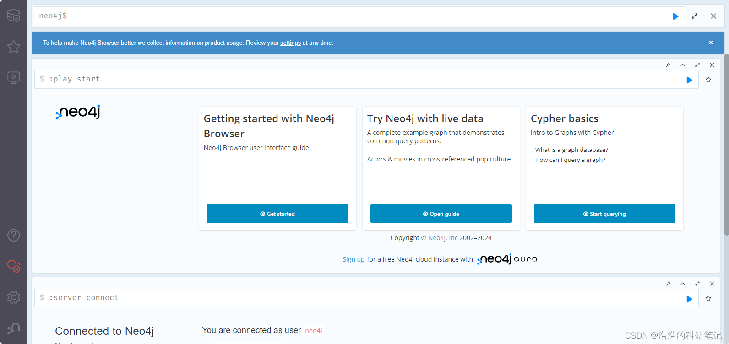
Task: Collapse the :server connect frame
Action: click(x=683, y=284)
